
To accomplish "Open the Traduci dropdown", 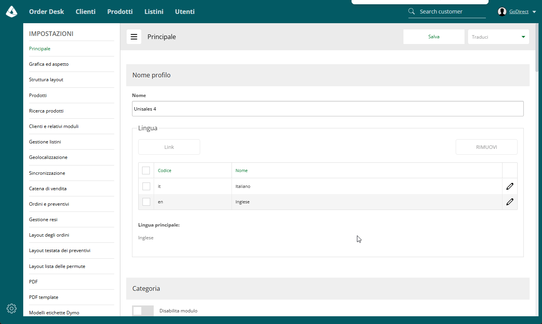I will [x=499, y=37].
